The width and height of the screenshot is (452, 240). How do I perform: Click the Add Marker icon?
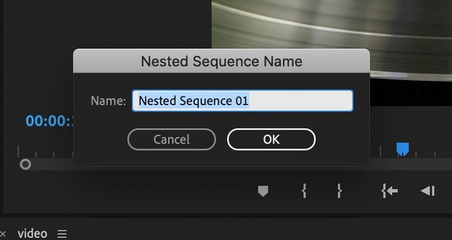click(263, 191)
